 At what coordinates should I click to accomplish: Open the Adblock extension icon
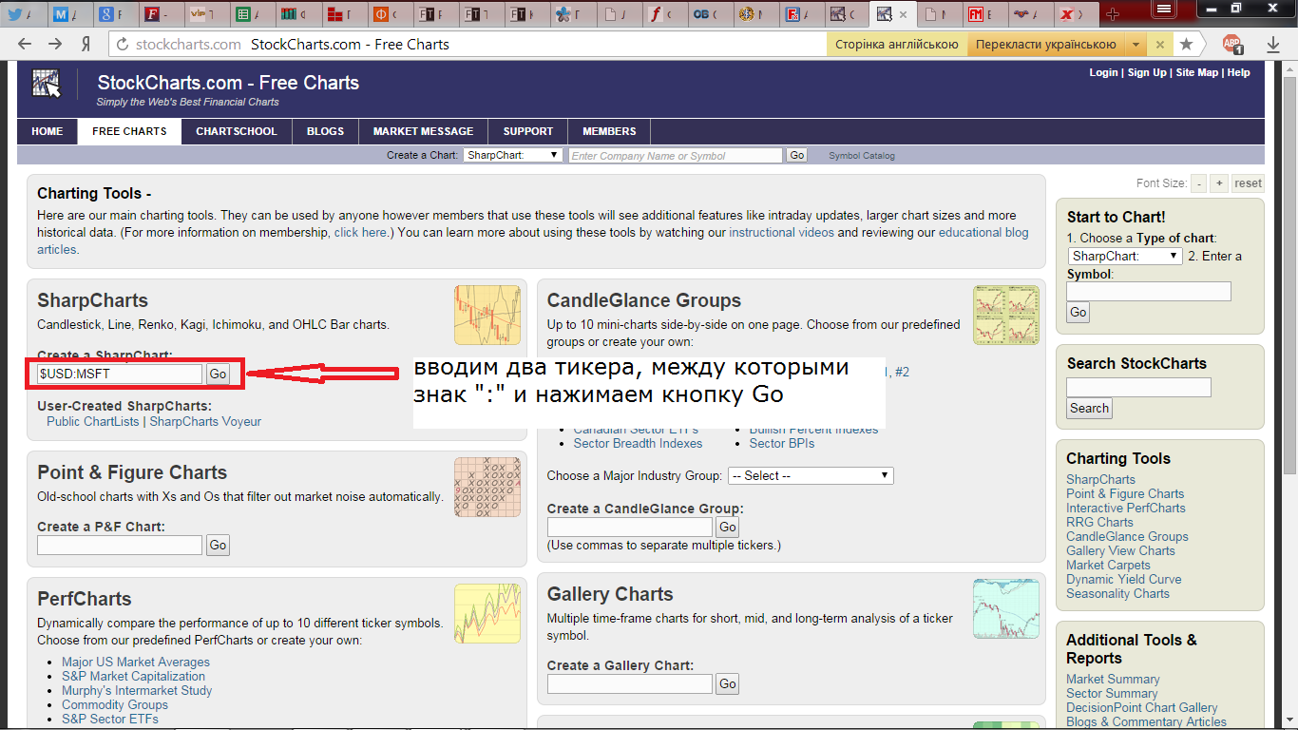click(1232, 45)
